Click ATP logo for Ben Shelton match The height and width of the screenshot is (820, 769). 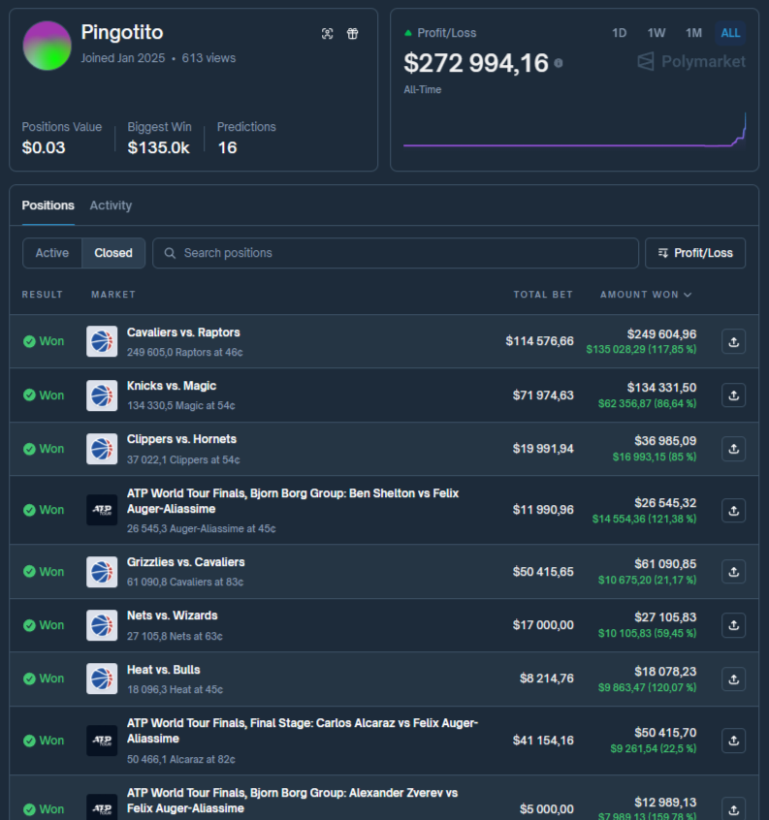click(102, 510)
